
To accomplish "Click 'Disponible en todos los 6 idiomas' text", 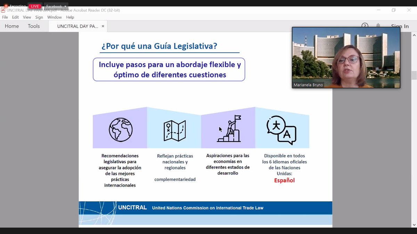I will pos(284,165).
